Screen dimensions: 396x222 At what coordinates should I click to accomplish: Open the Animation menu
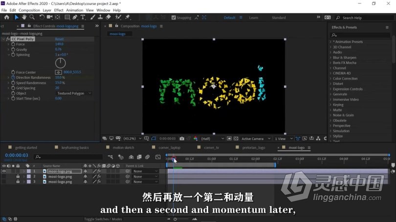74,10
